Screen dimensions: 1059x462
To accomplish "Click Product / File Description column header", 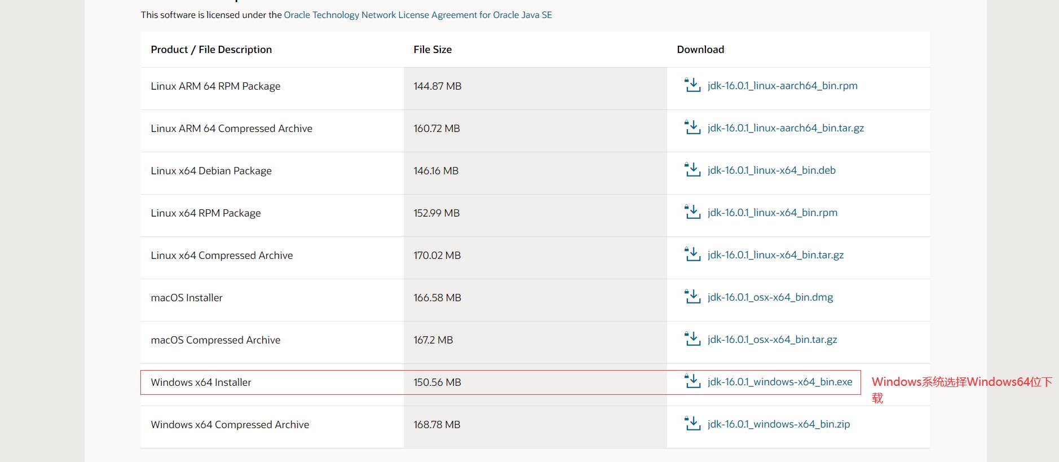I will point(211,50).
